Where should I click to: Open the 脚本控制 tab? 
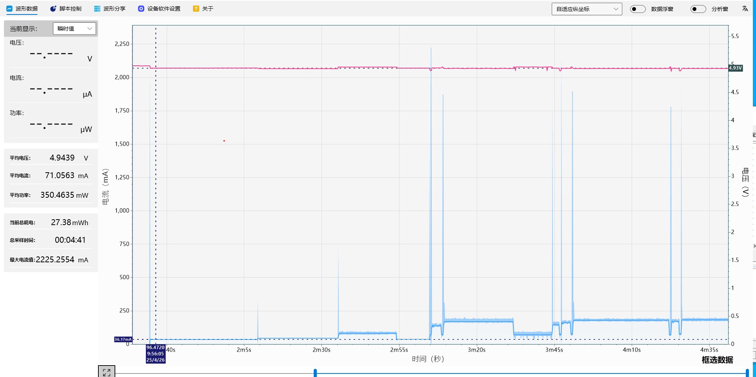[66, 9]
